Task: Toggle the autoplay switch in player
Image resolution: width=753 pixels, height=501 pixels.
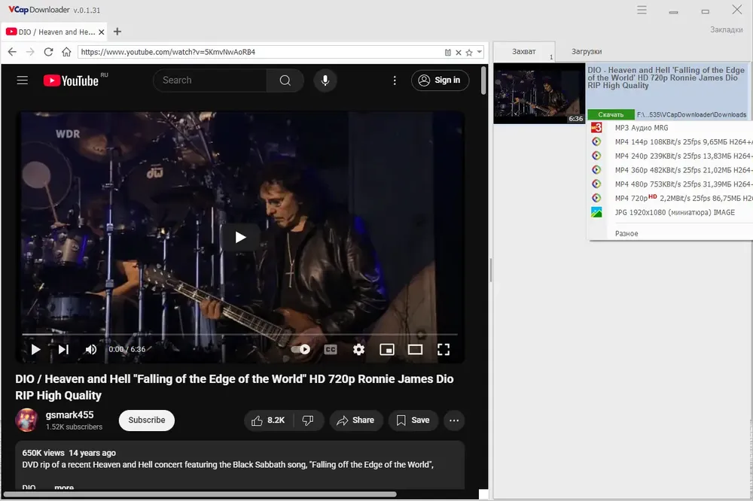Action: pyautogui.click(x=300, y=349)
